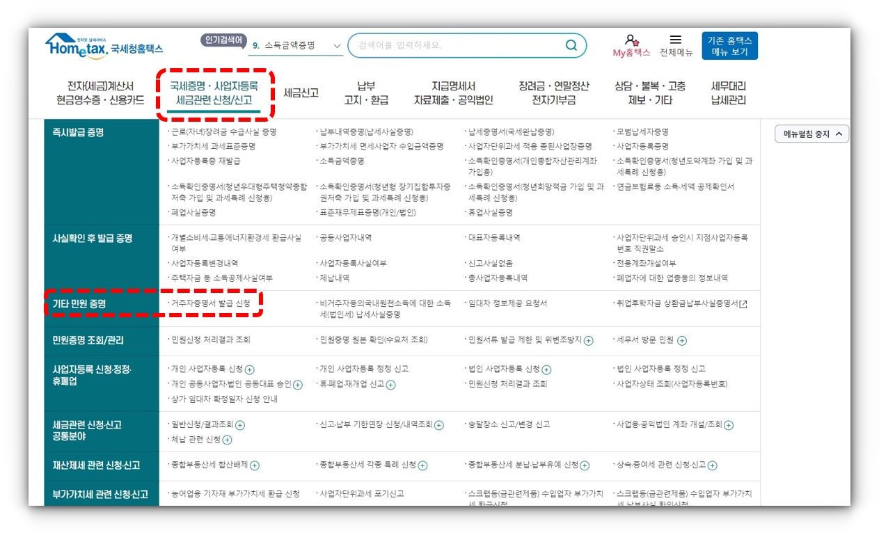Click 기존 홈택스 메뉴 보기 button

click(x=730, y=46)
